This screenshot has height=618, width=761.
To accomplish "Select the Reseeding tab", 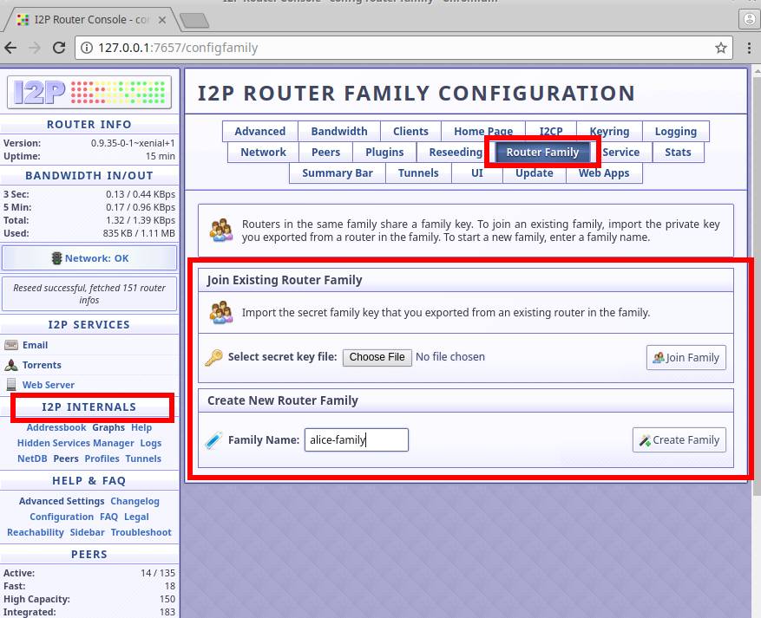I will click(455, 152).
